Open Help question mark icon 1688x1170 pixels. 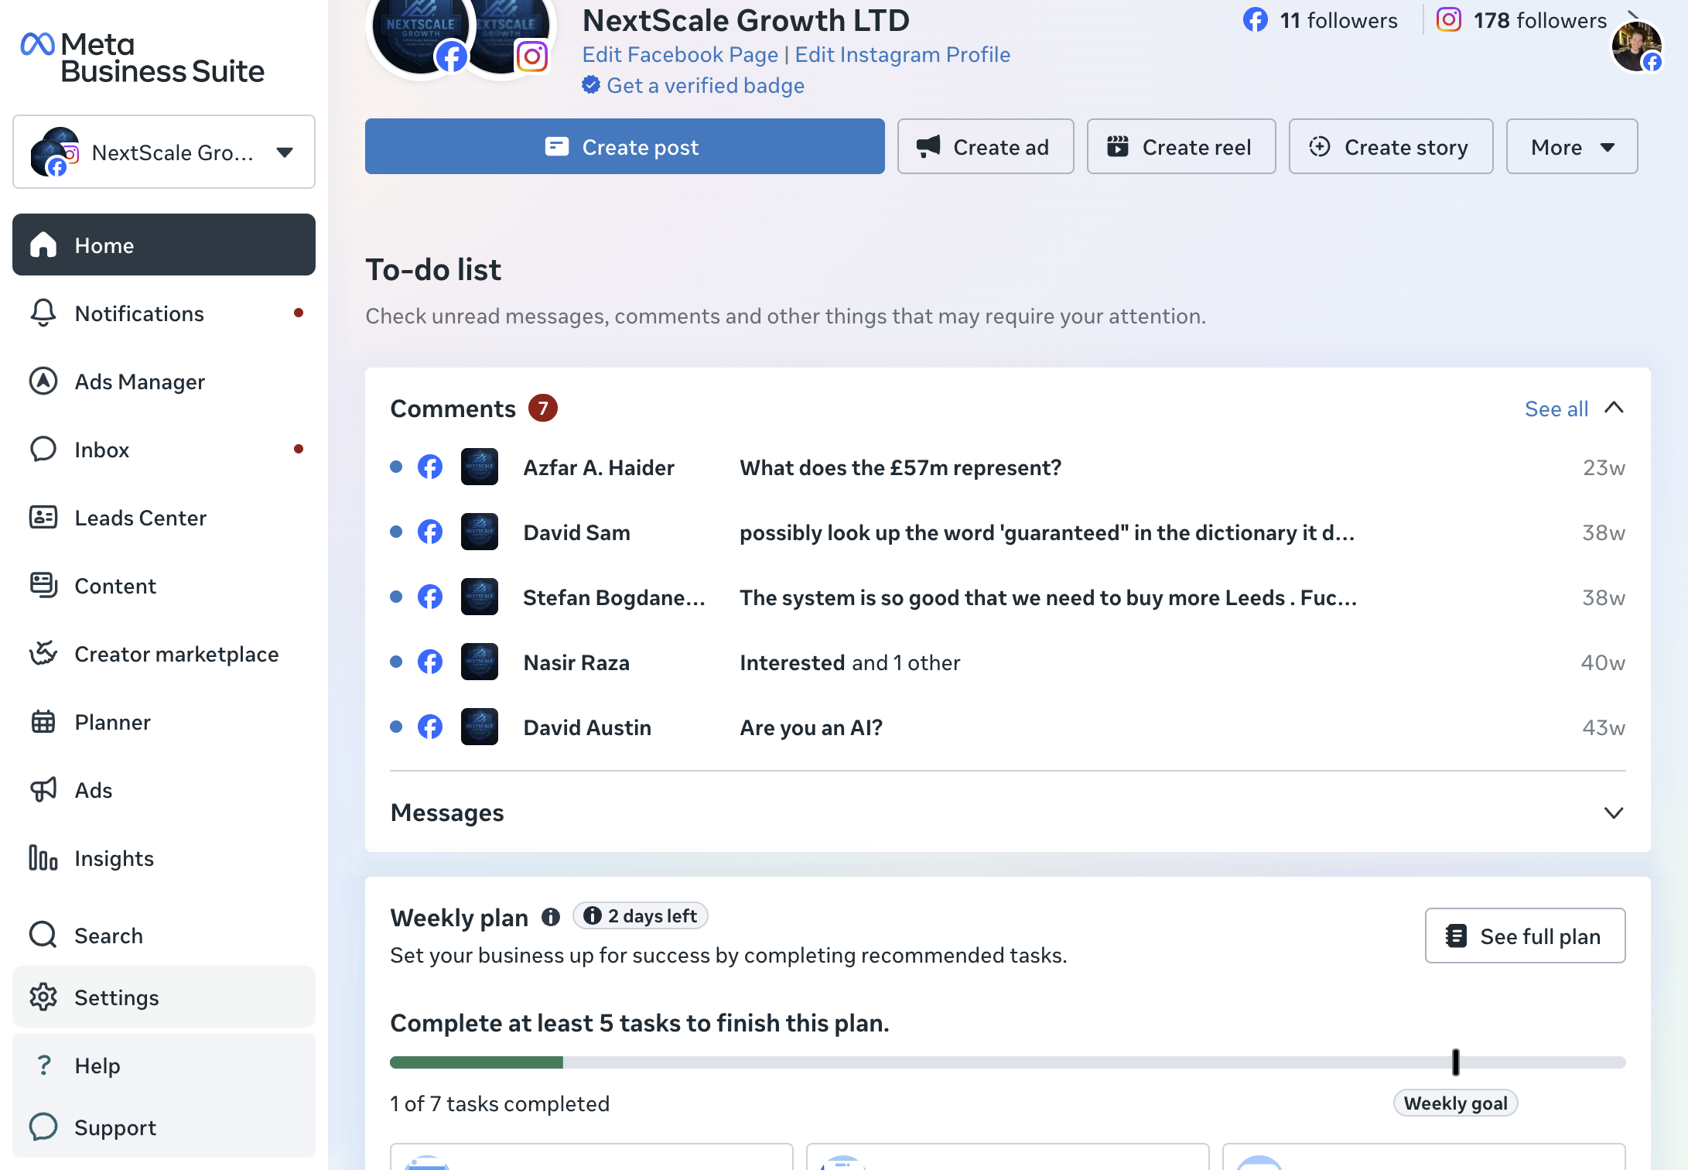[x=43, y=1066]
